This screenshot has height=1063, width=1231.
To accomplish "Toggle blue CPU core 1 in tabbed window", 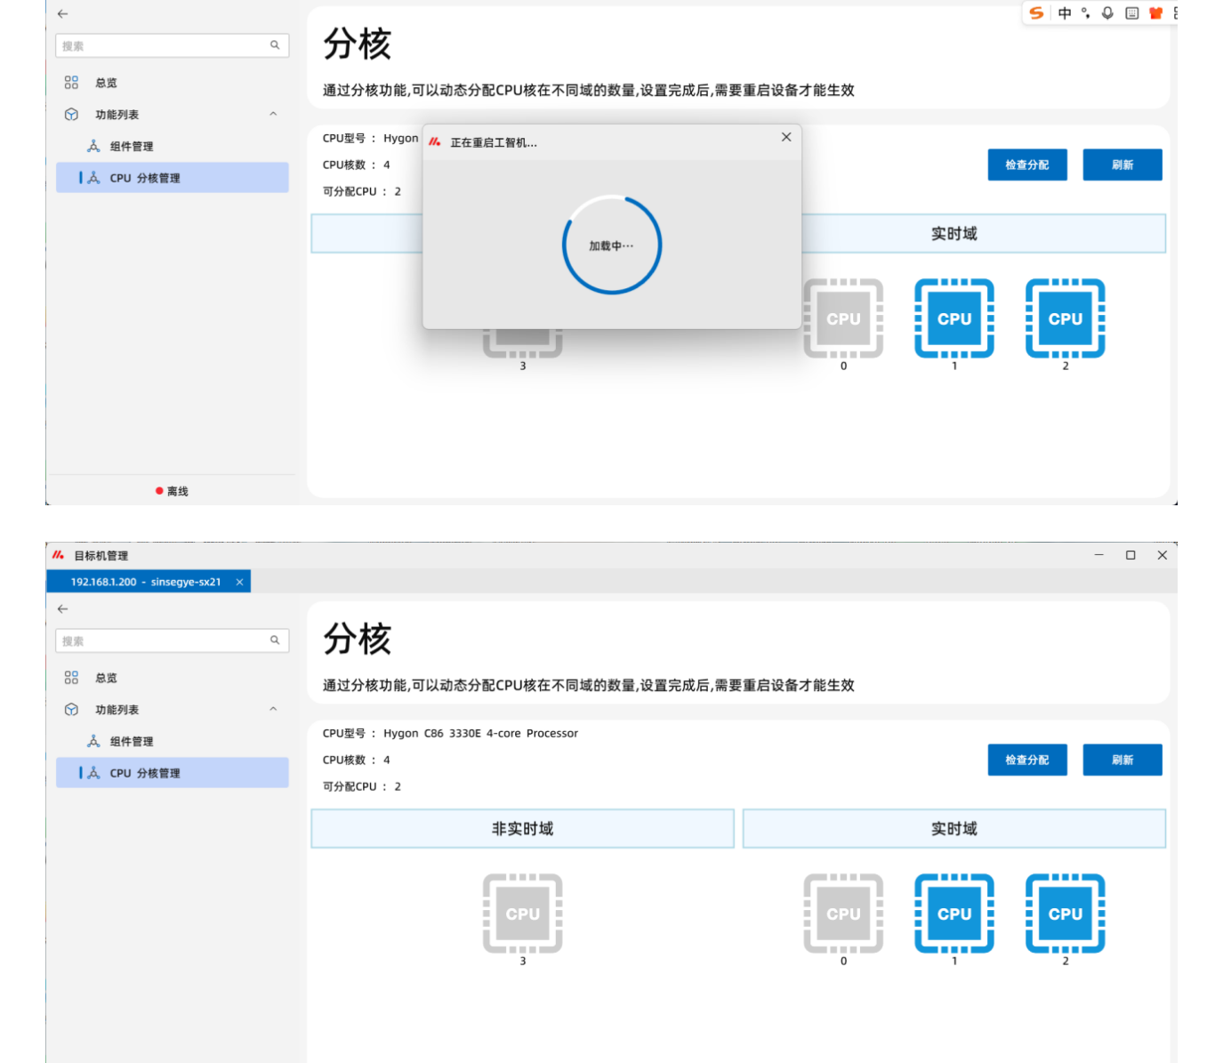I will (953, 914).
